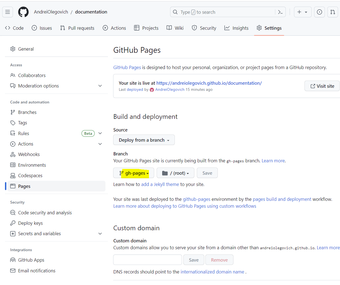
Task: Select the Settings tab
Action: (269, 28)
